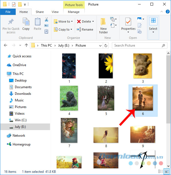The width and height of the screenshot is (171, 175).
Task: Click the Search Picture field
Action: [x=139, y=45]
